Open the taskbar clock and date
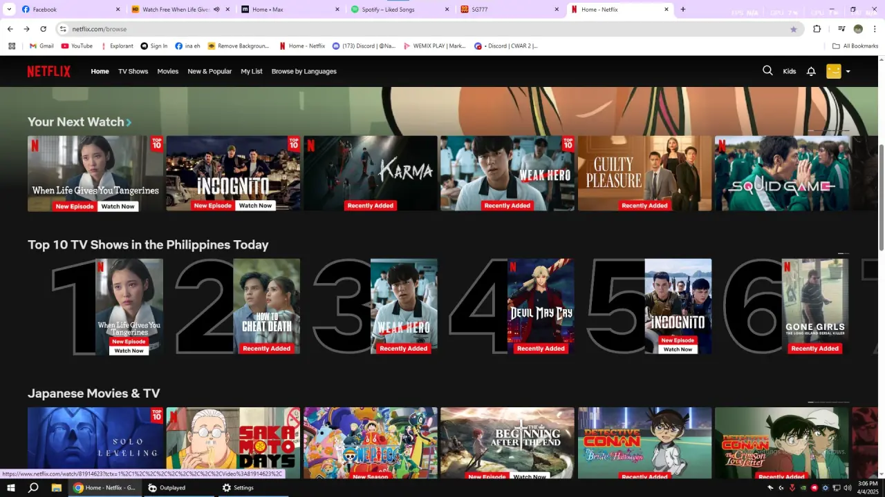The height and width of the screenshot is (497, 885). click(867, 487)
